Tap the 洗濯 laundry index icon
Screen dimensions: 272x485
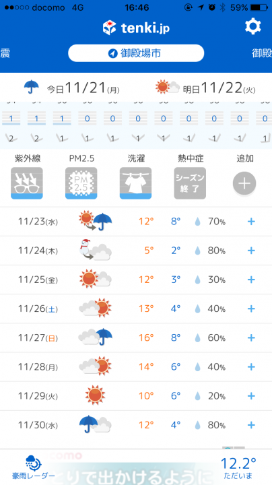(136, 183)
